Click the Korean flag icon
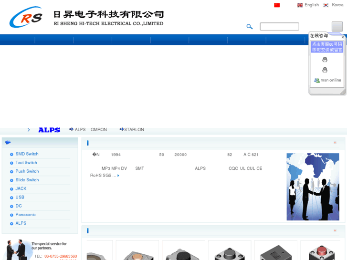The image size is (347, 260). pos(326,5)
